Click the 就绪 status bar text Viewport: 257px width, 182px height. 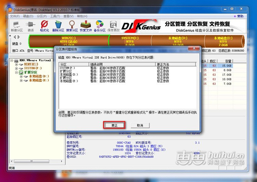click(12, 168)
